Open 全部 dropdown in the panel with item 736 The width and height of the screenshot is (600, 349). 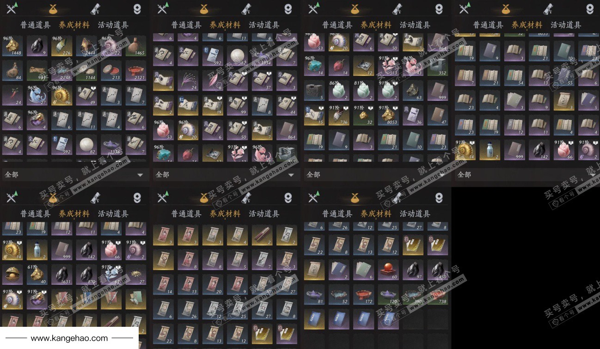tap(376, 175)
